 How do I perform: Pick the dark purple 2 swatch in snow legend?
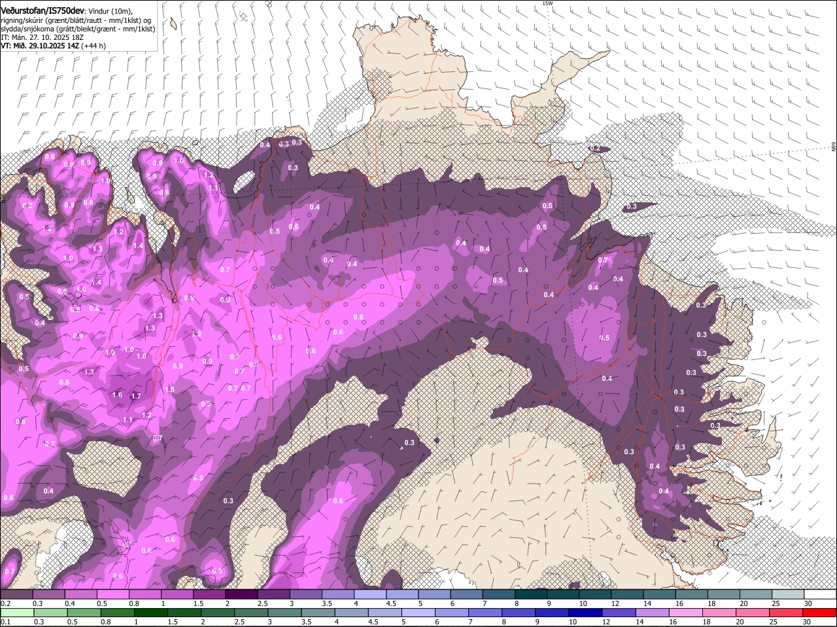tap(241, 594)
